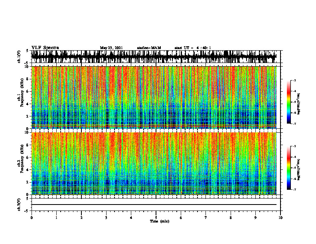Viewport: 316px width, 244px height.
Task: Click inside the ch.2 spectrogram panel
Action: click(x=154, y=163)
